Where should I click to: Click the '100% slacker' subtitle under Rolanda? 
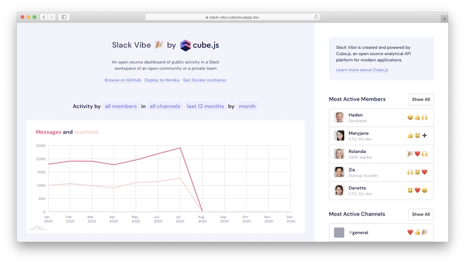coord(360,157)
